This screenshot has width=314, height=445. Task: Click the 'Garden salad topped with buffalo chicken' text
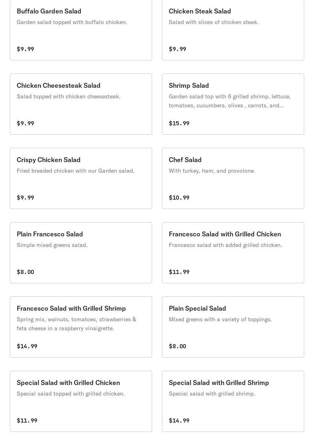tap(72, 22)
